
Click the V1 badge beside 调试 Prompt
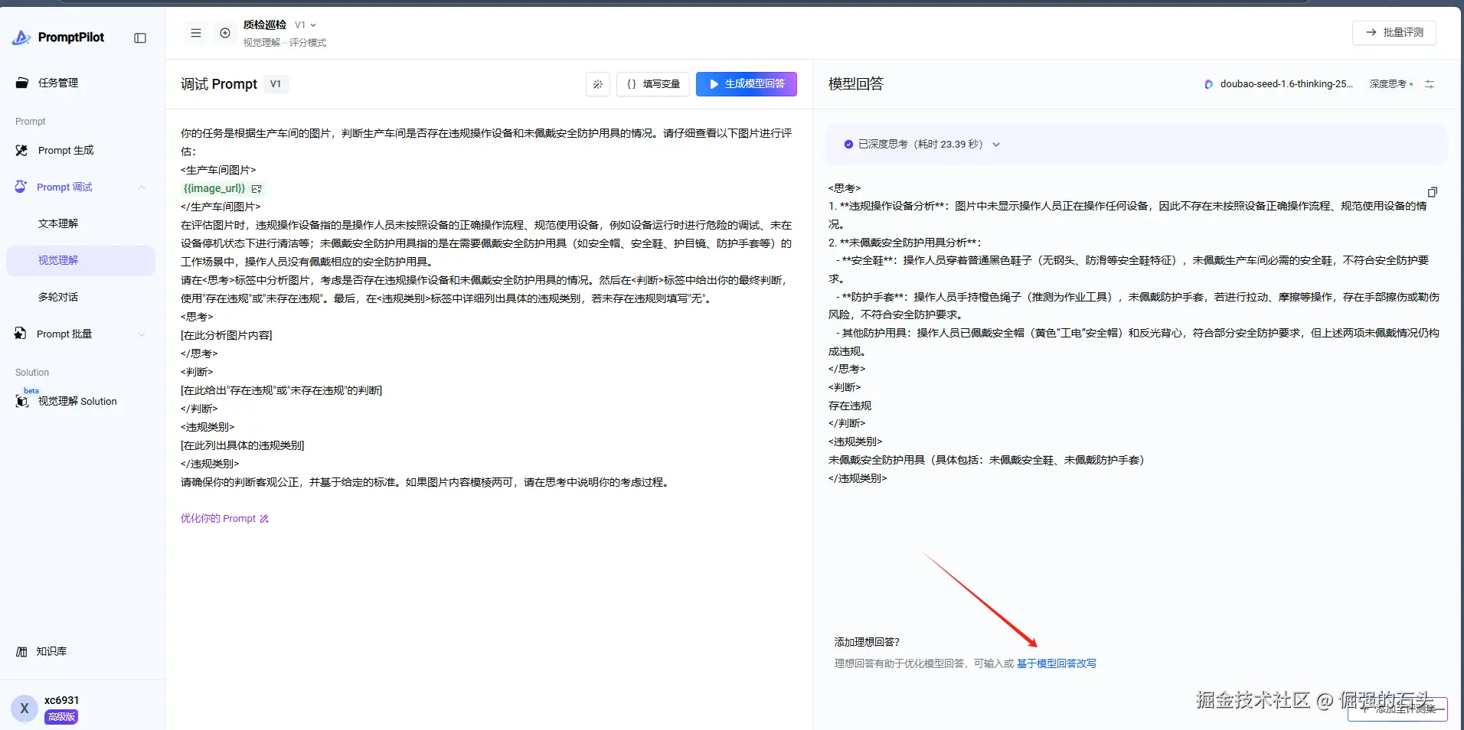[276, 84]
